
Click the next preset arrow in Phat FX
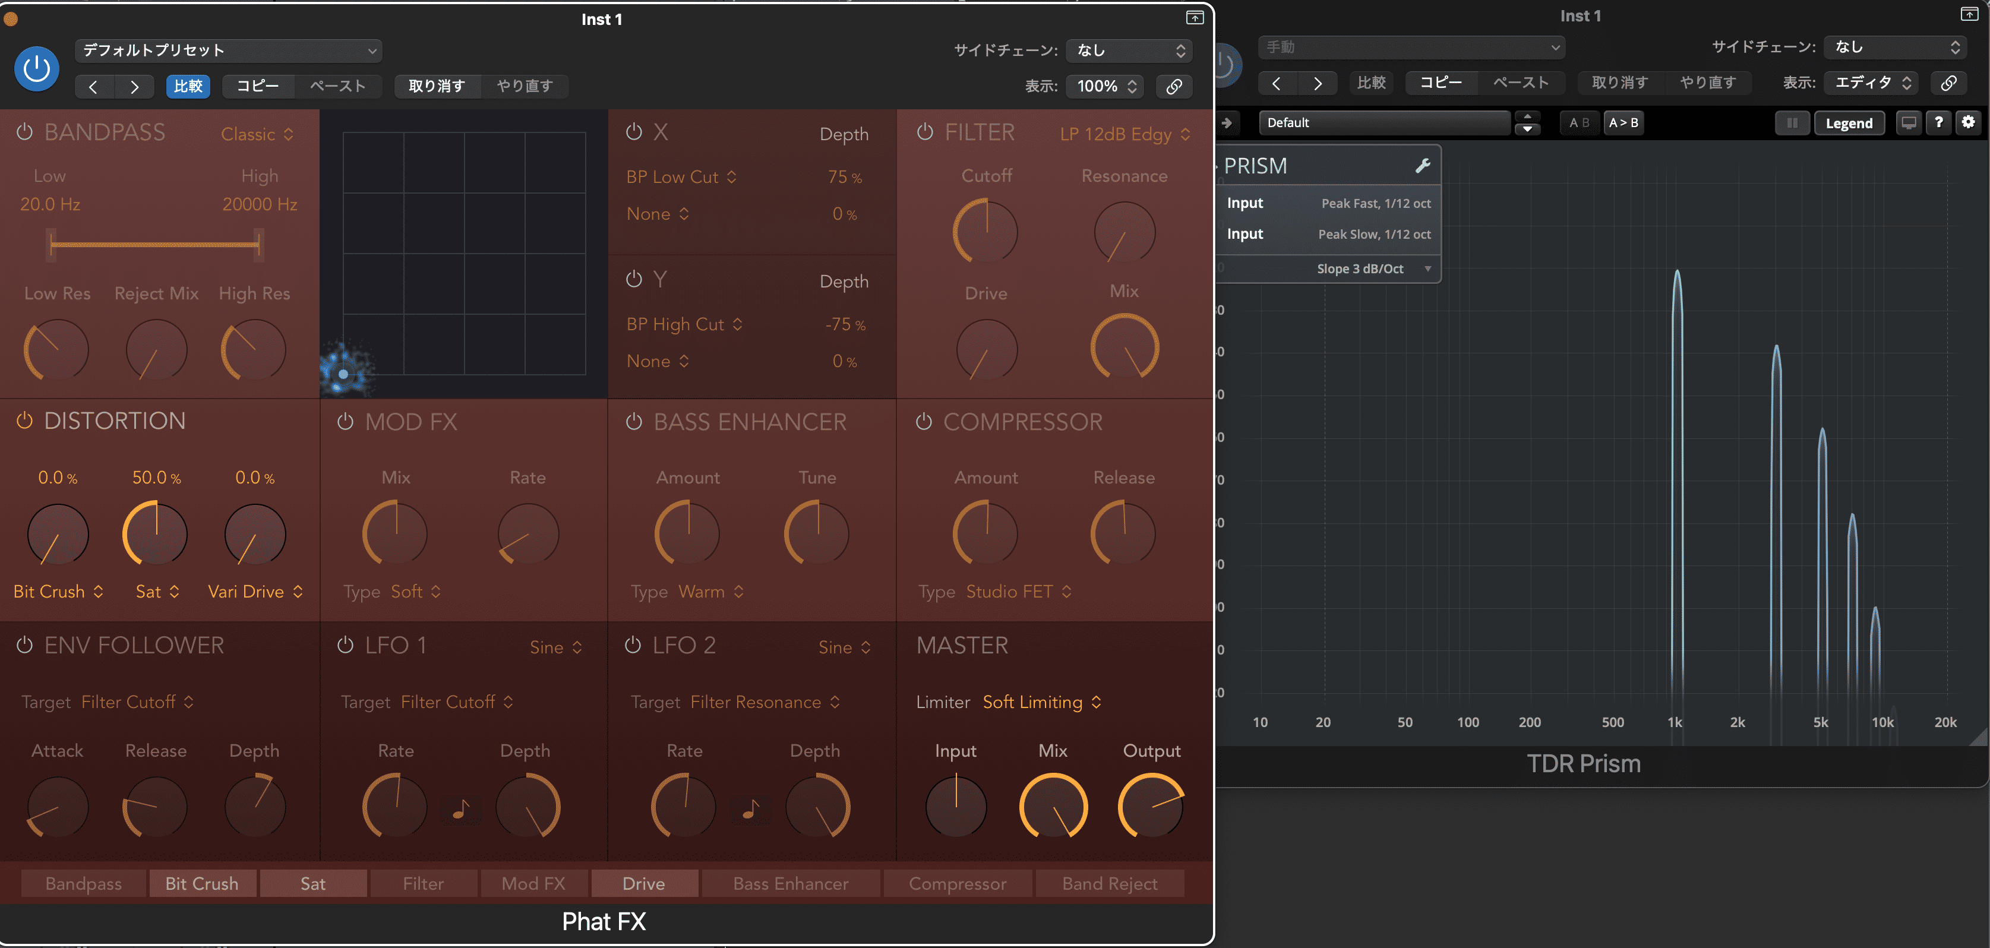click(134, 87)
